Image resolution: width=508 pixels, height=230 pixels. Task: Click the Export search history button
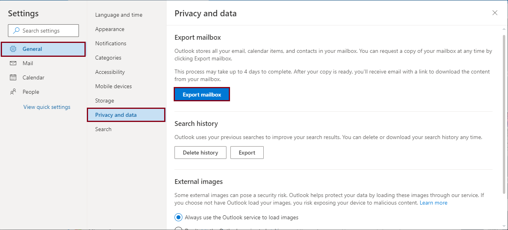click(x=247, y=153)
